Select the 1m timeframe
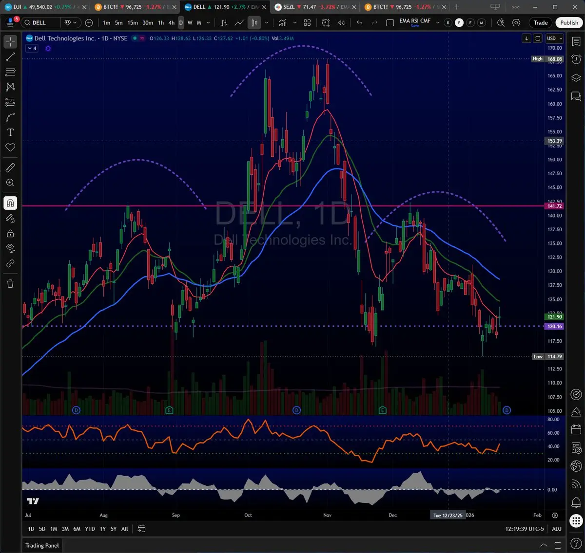585x553 pixels. (x=106, y=23)
